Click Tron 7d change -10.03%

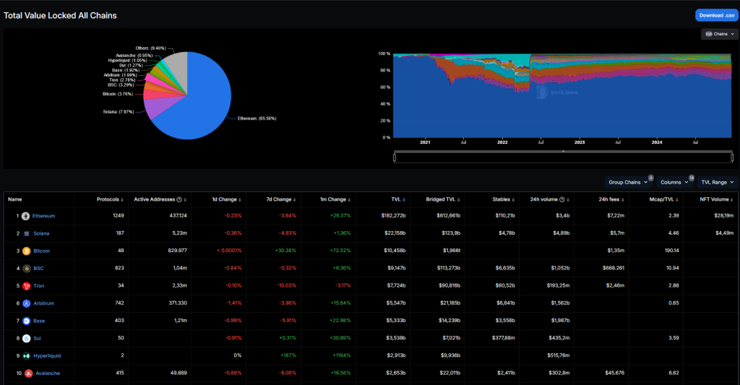click(286, 285)
